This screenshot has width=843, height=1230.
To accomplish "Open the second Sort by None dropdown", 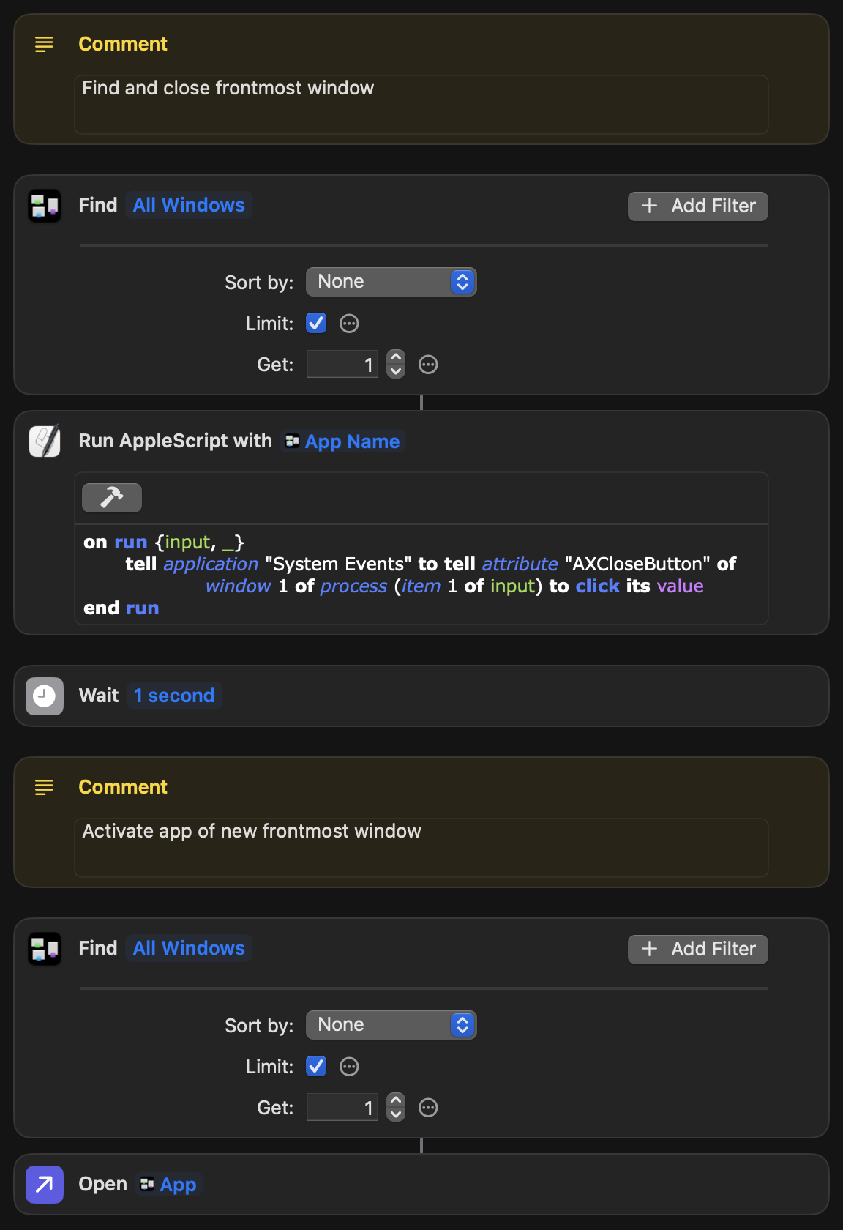I will (x=391, y=1025).
